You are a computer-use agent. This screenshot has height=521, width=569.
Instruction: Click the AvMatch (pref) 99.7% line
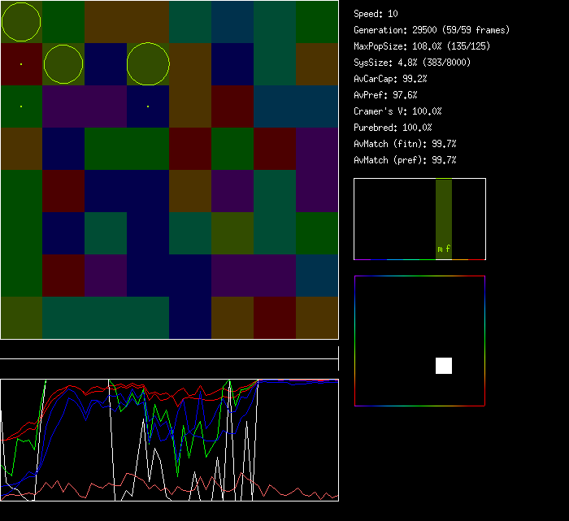tap(406, 160)
